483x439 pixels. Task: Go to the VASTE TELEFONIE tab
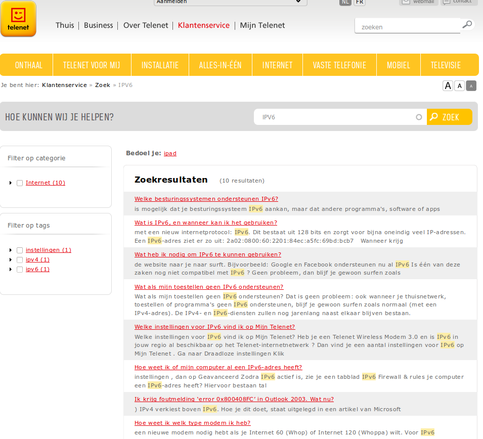click(339, 65)
